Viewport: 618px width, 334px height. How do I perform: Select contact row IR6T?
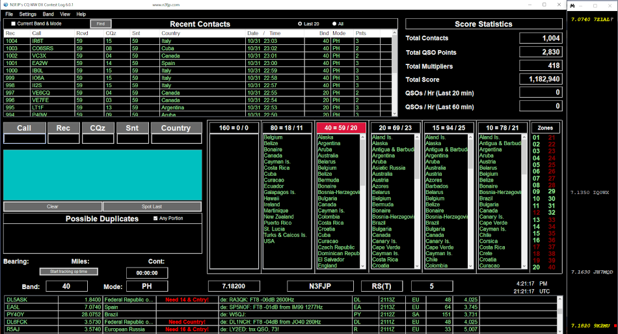198,41
